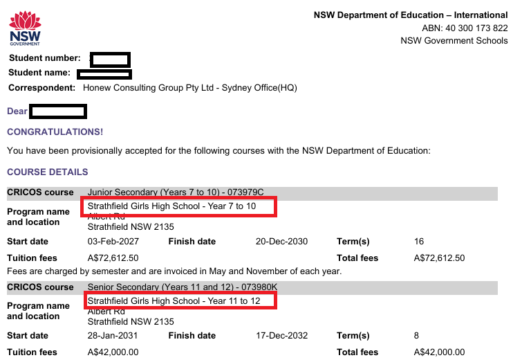Click the 20-Dec-2030 finish date
Image resolution: width=522 pixels, height=360 pixels.
(281, 242)
